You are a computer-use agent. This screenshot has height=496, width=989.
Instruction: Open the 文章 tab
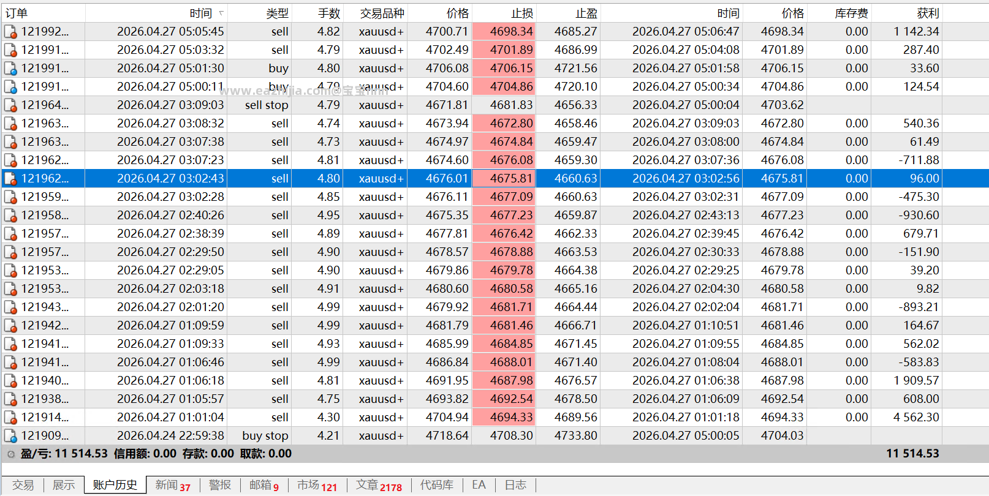379,486
